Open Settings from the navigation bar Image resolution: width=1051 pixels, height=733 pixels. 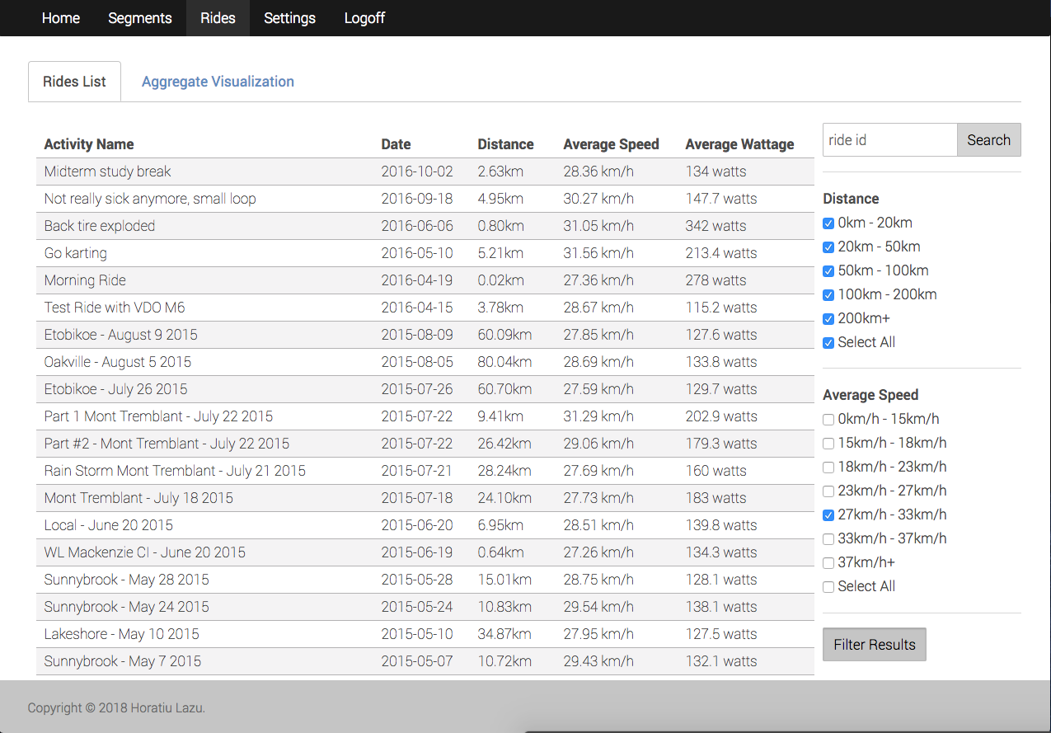coord(289,18)
